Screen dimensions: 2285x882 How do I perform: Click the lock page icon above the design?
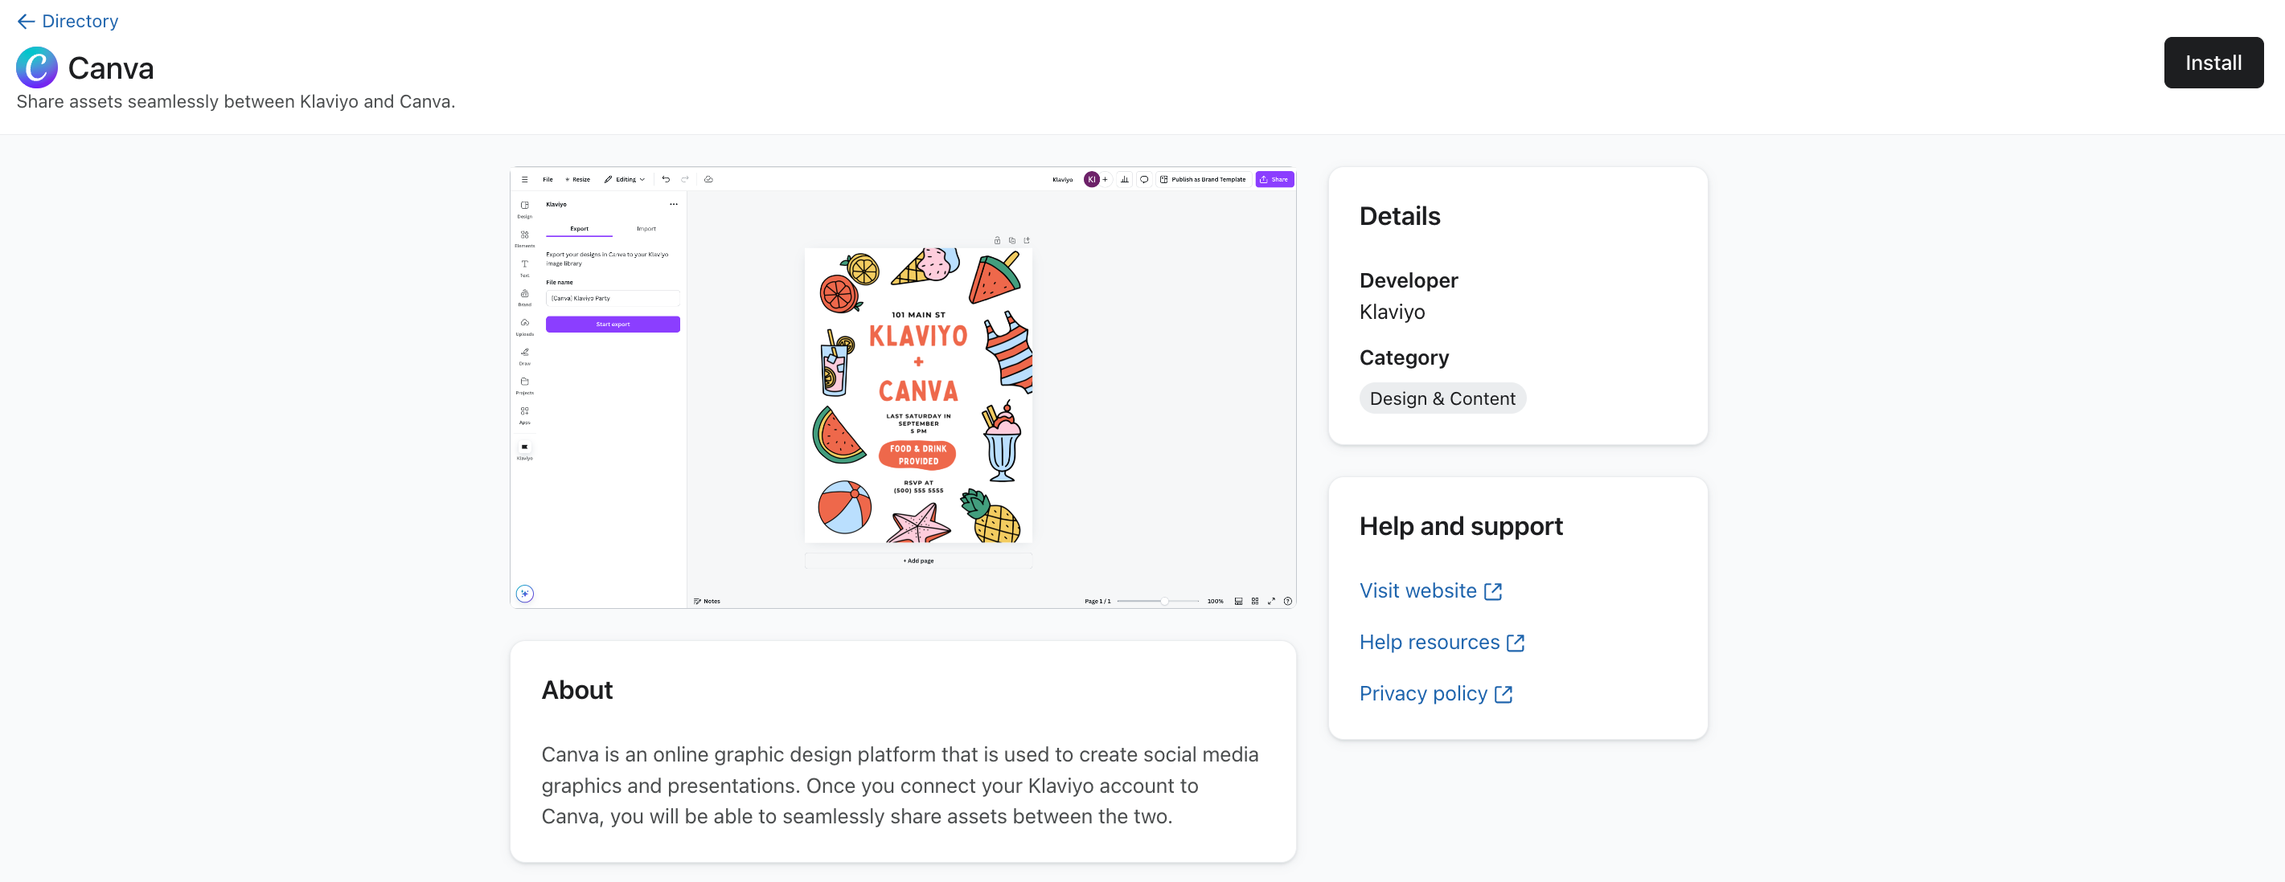997,240
